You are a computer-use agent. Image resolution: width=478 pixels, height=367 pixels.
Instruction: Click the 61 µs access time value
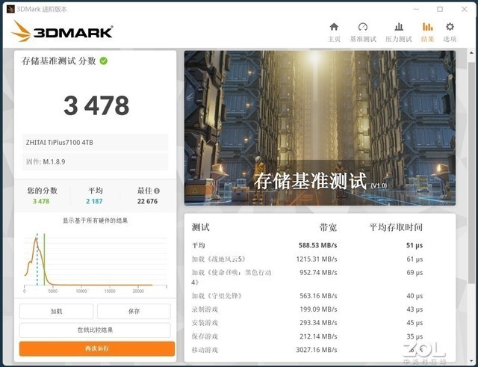415,259
